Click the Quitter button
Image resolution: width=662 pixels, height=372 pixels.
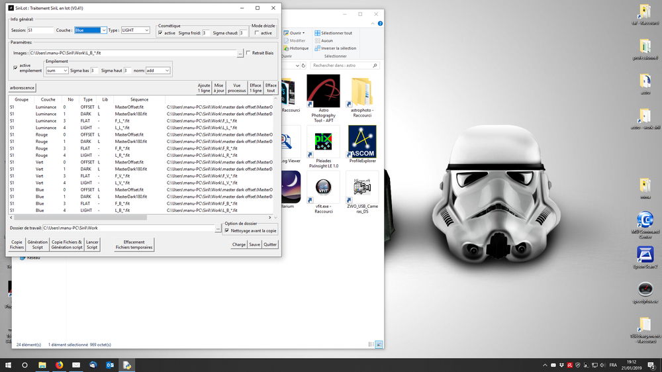[270, 244]
